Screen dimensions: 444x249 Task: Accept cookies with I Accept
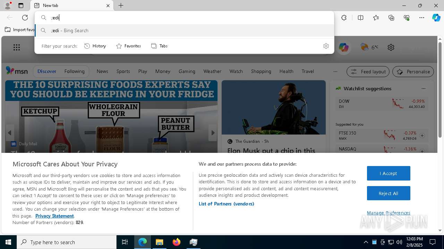point(388,173)
